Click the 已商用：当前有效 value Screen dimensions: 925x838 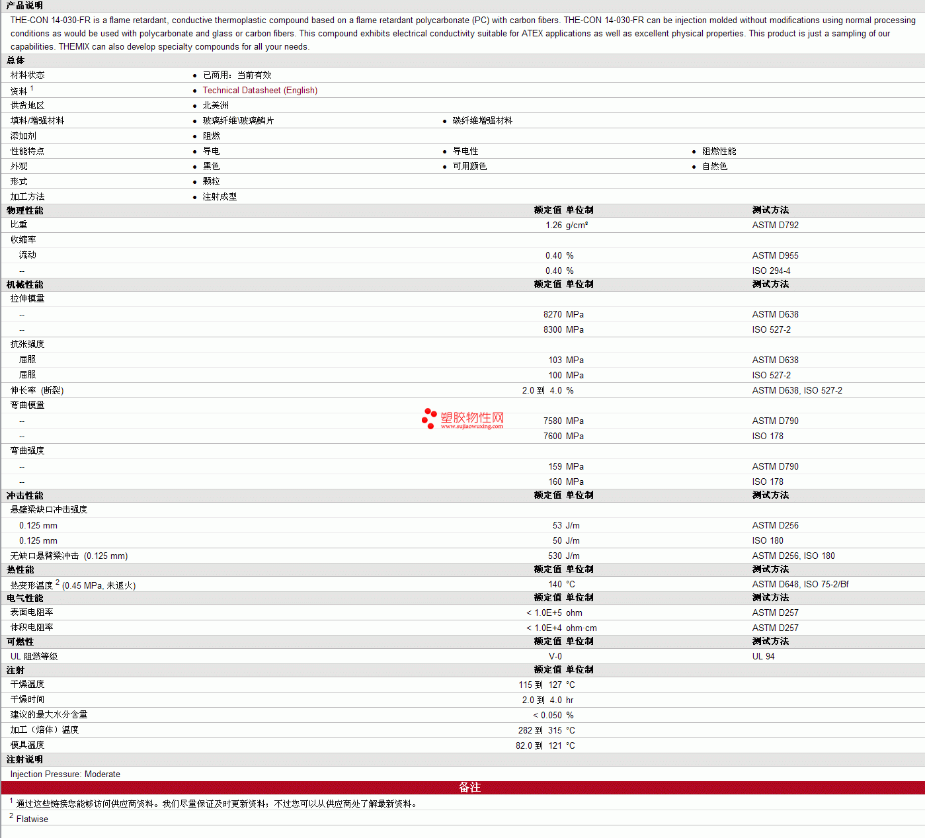pyautogui.click(x=237, y=75)
